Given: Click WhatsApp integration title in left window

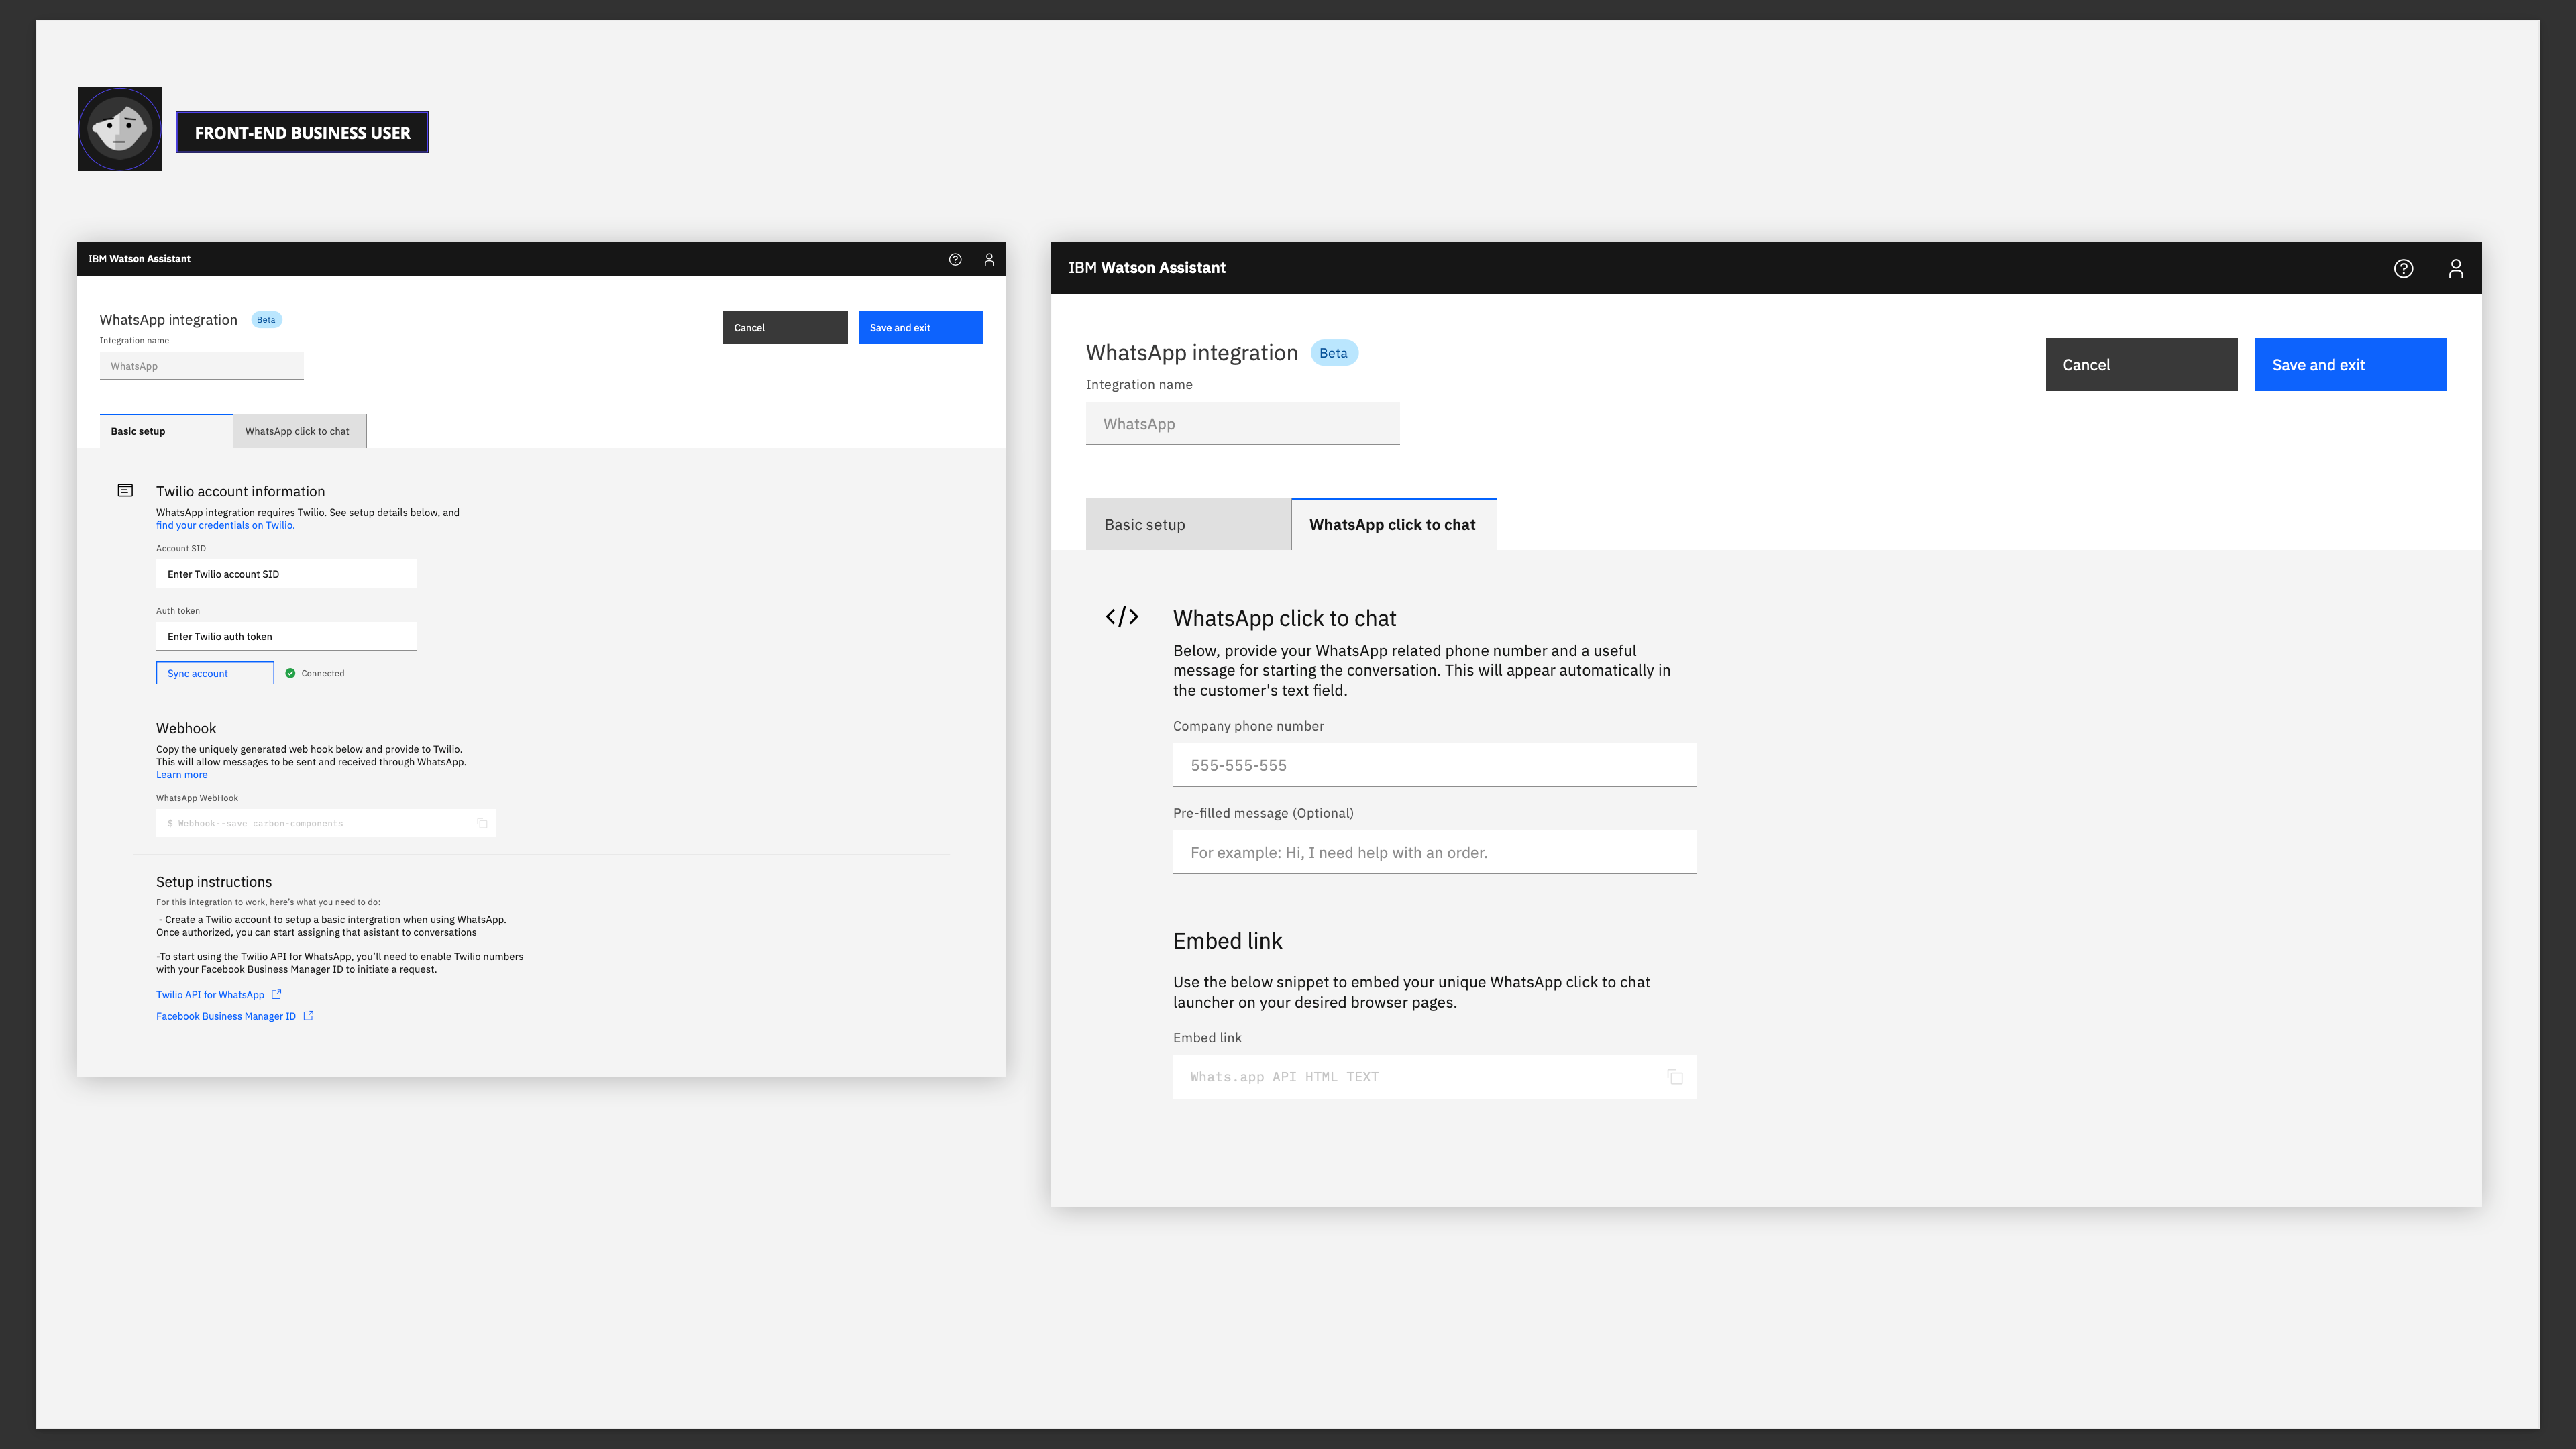Looking at the screenshot, I should coord(168,320).
